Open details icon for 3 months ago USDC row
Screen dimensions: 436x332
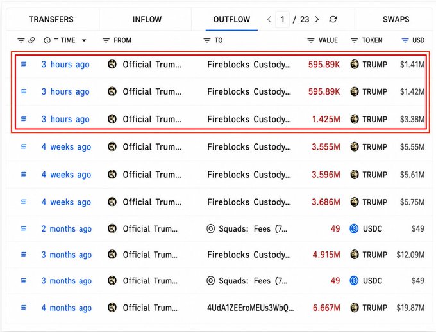coord(24,280)
